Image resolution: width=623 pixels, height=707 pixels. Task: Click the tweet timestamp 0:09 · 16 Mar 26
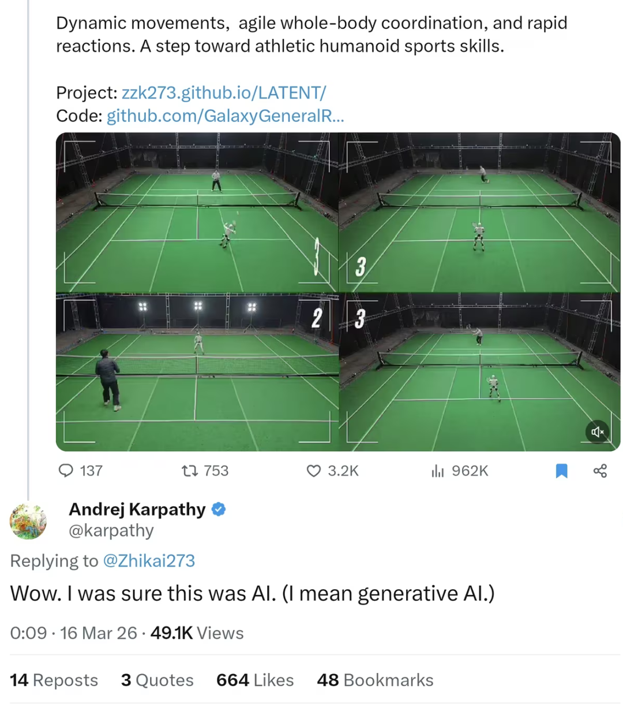coord(73,633)
